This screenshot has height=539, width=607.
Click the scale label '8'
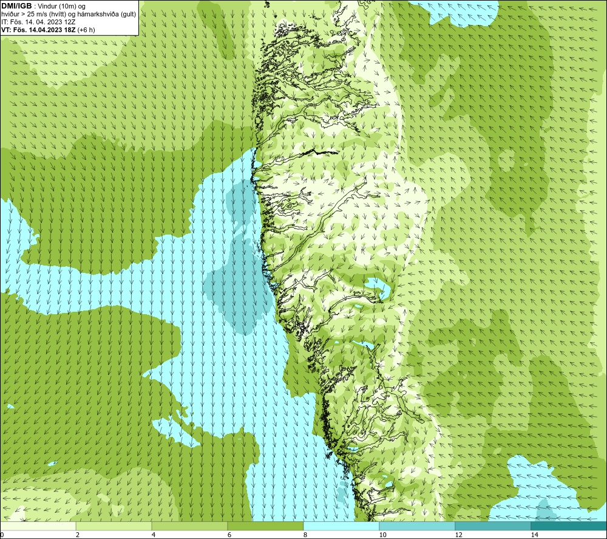click(305, 535)
